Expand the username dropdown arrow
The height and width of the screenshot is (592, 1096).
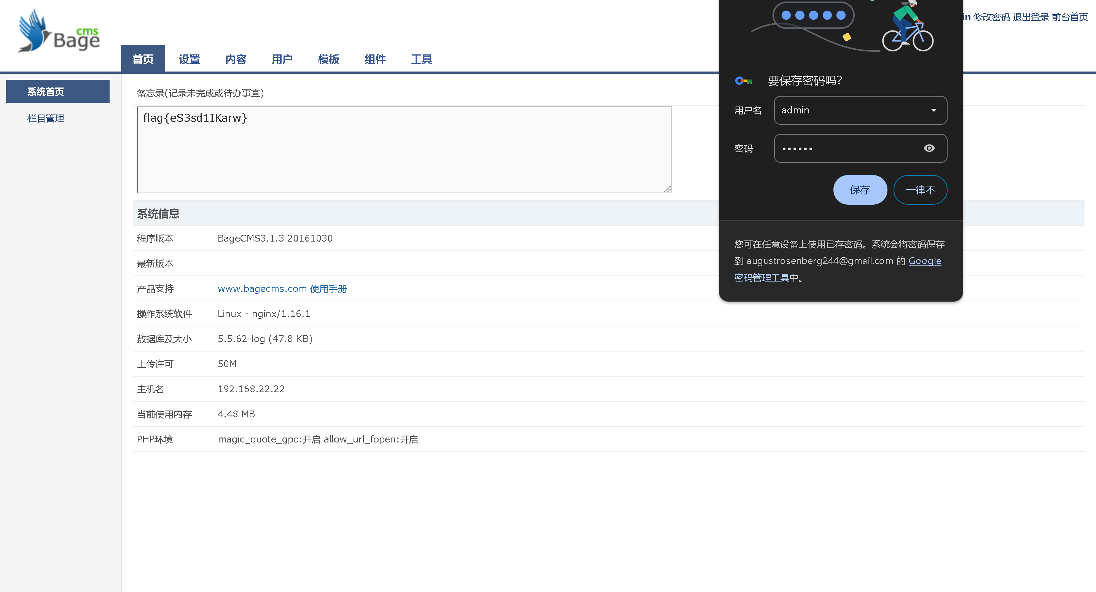[x=934, y=111]
